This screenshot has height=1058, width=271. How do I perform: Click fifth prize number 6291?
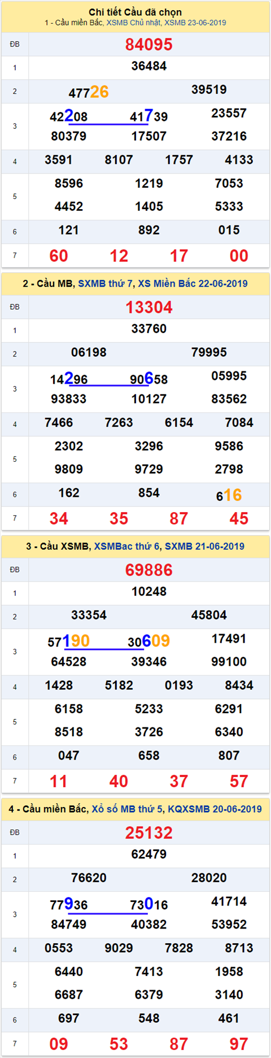tap(229, 709)
